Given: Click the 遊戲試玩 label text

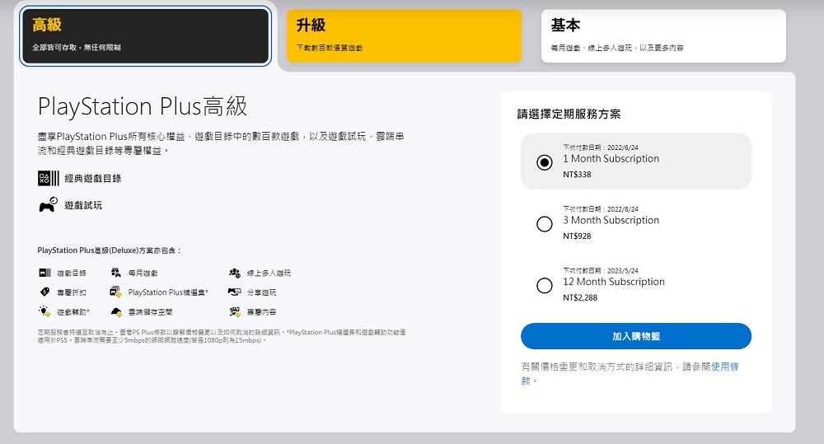Looking at the screenshot, I should pyautogui.click(x=83, y=205).
